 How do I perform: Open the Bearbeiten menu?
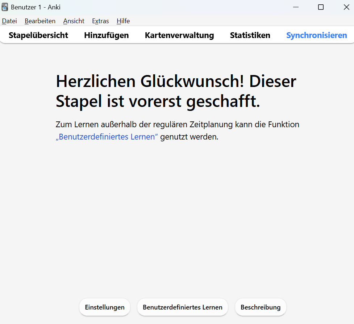(40, 21)
